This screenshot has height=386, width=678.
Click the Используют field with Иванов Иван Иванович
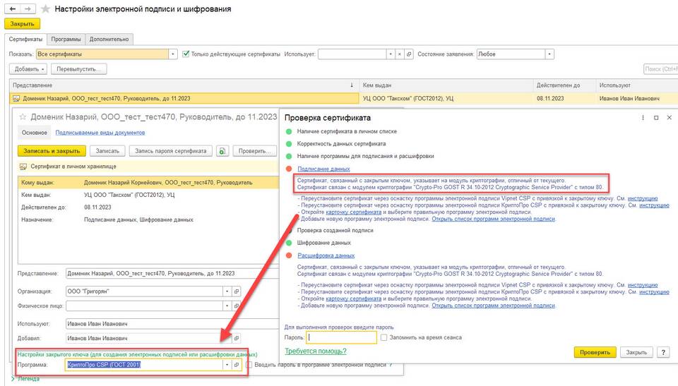pyautogui.click(x=172, y=324)
